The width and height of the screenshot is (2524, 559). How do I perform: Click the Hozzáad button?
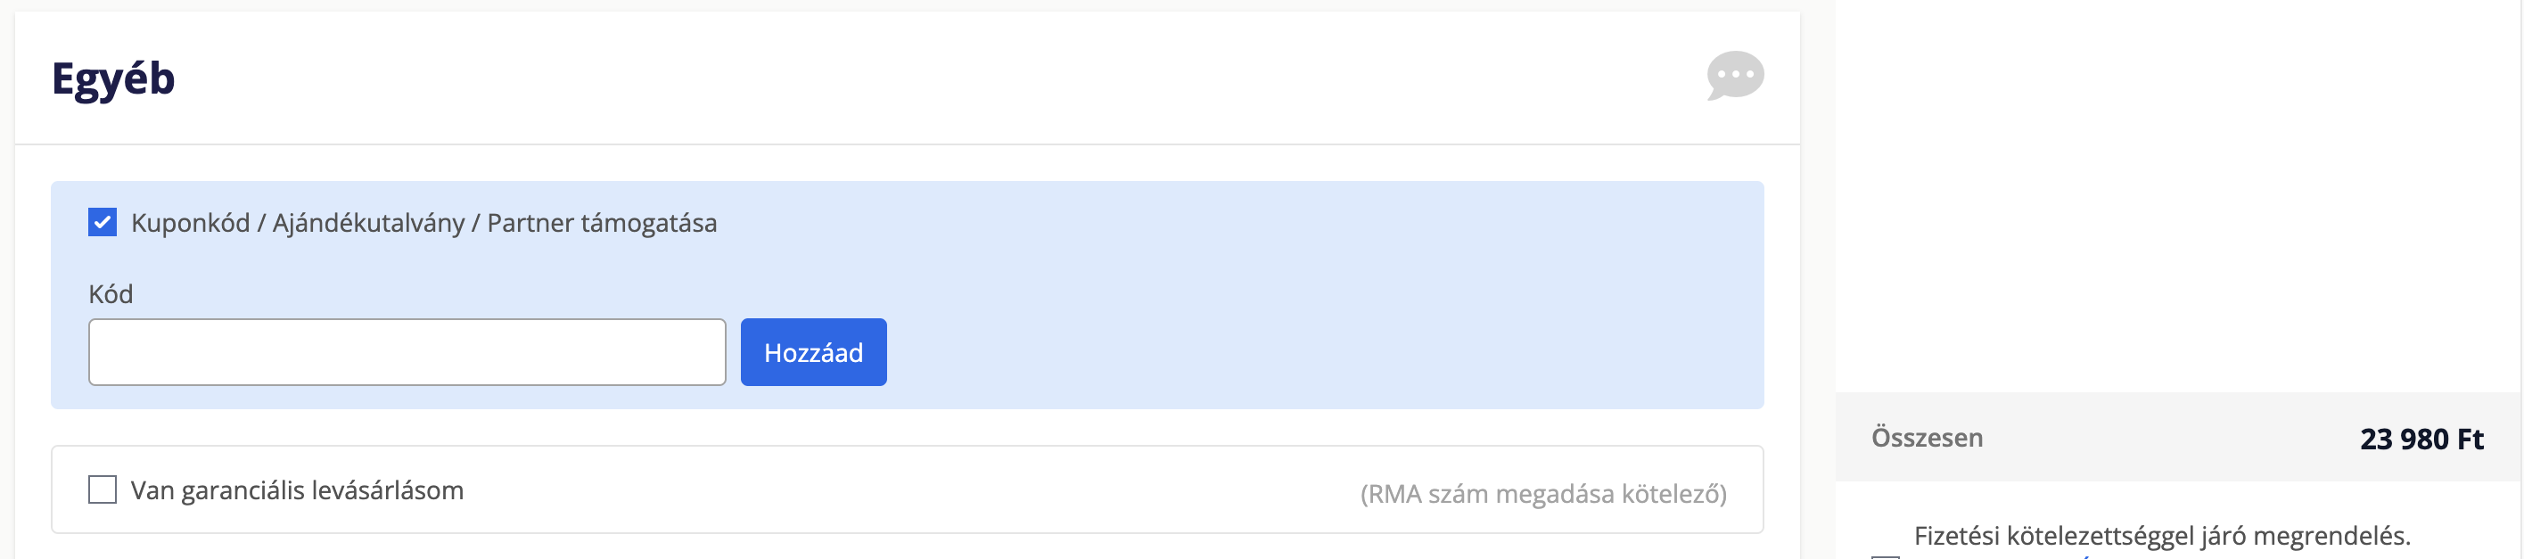(813, 351)
